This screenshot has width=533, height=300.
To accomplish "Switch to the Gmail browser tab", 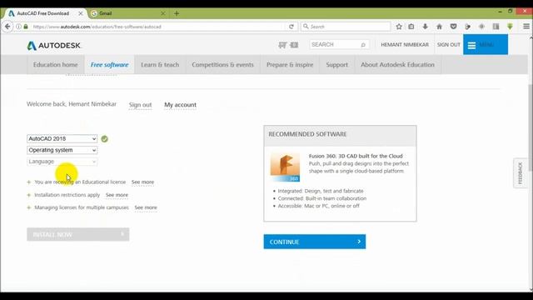I will click(x=127, y=13).
